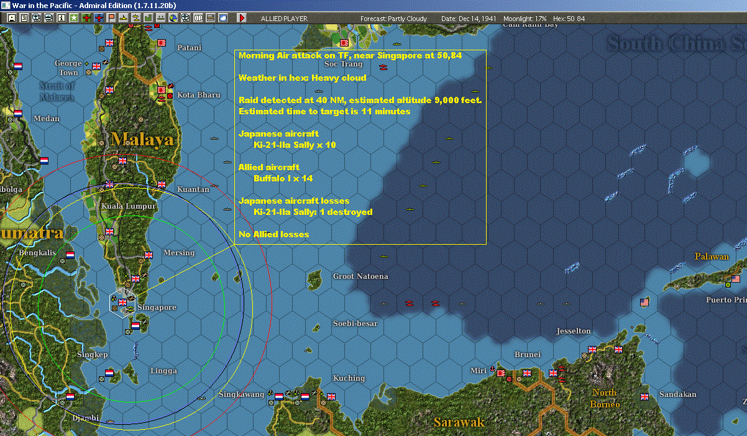Click the Japanese flag at Soc Trang
This screenshot has height=436, width=747.
click(346, 43)
